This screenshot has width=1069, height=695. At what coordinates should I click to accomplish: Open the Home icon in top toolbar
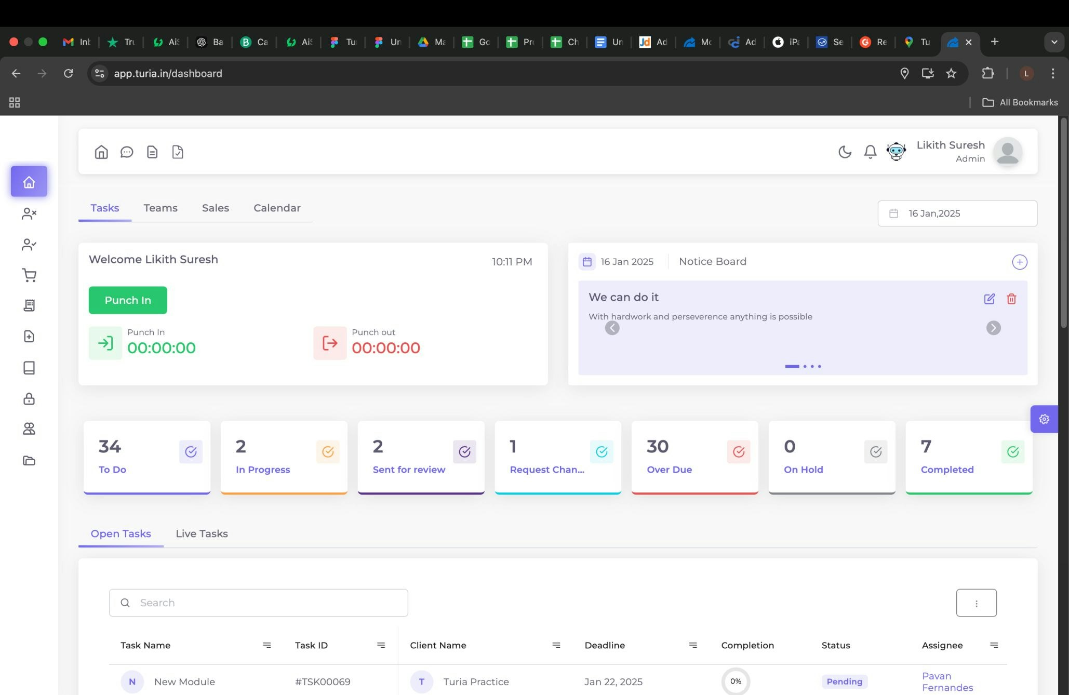coord(101,152)
